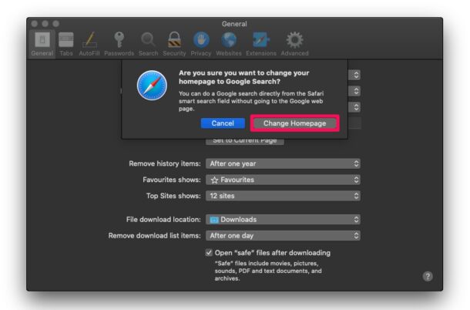Uncheck Open "safe" files after downloading

point(209,253)
